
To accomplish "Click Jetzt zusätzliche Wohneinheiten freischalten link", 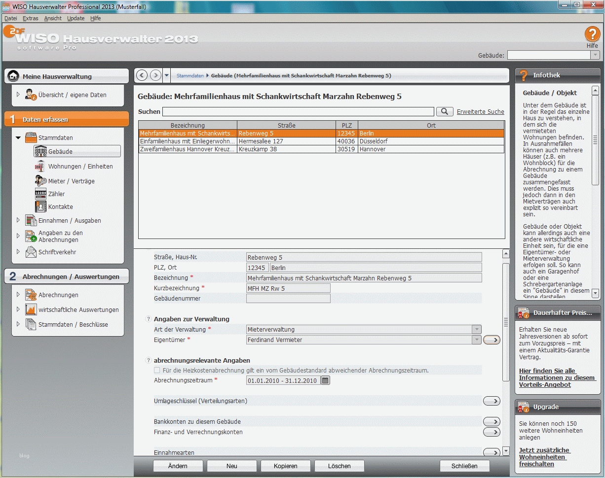I will [544, 457].
